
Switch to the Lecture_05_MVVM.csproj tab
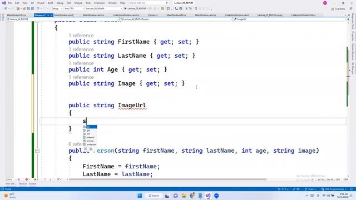click(x=270, y=15)
